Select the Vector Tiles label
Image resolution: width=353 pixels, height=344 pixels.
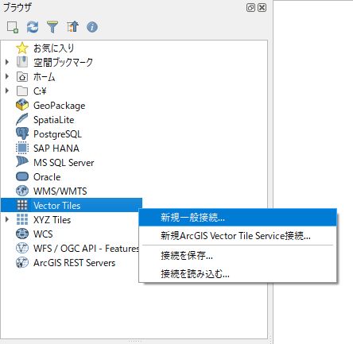56,206
